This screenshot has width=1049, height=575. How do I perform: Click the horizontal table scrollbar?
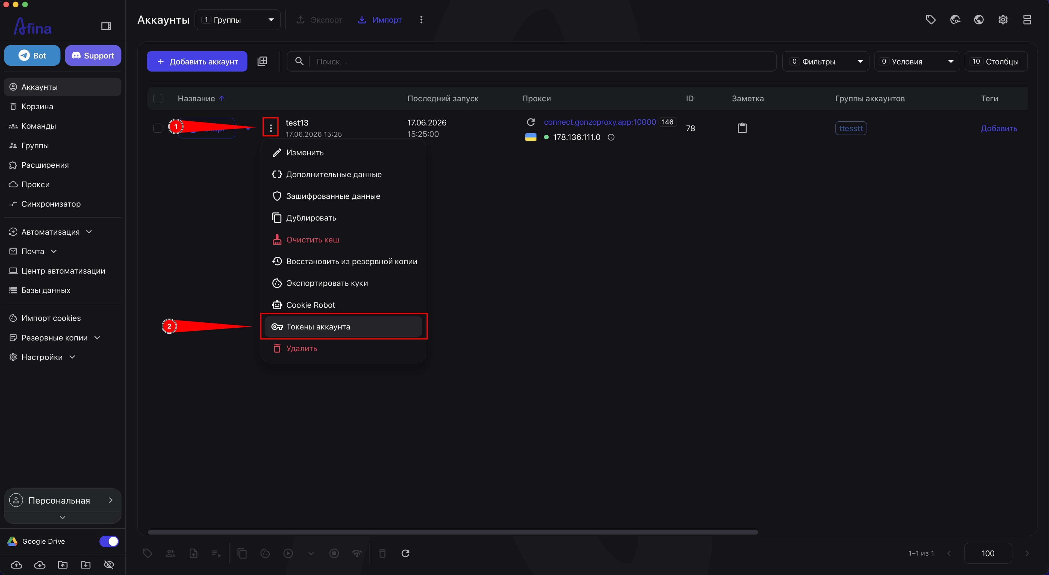coord(452,532)
